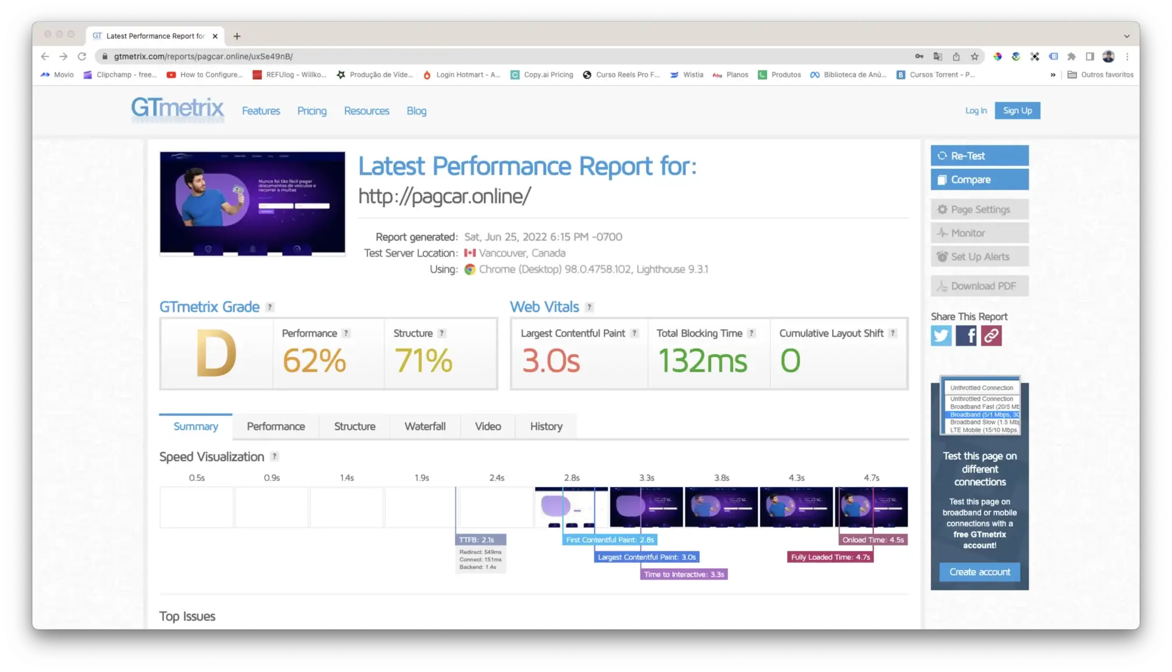Click Download PDF
Viewport: 1172px width, 672px height.
(980, 286)
